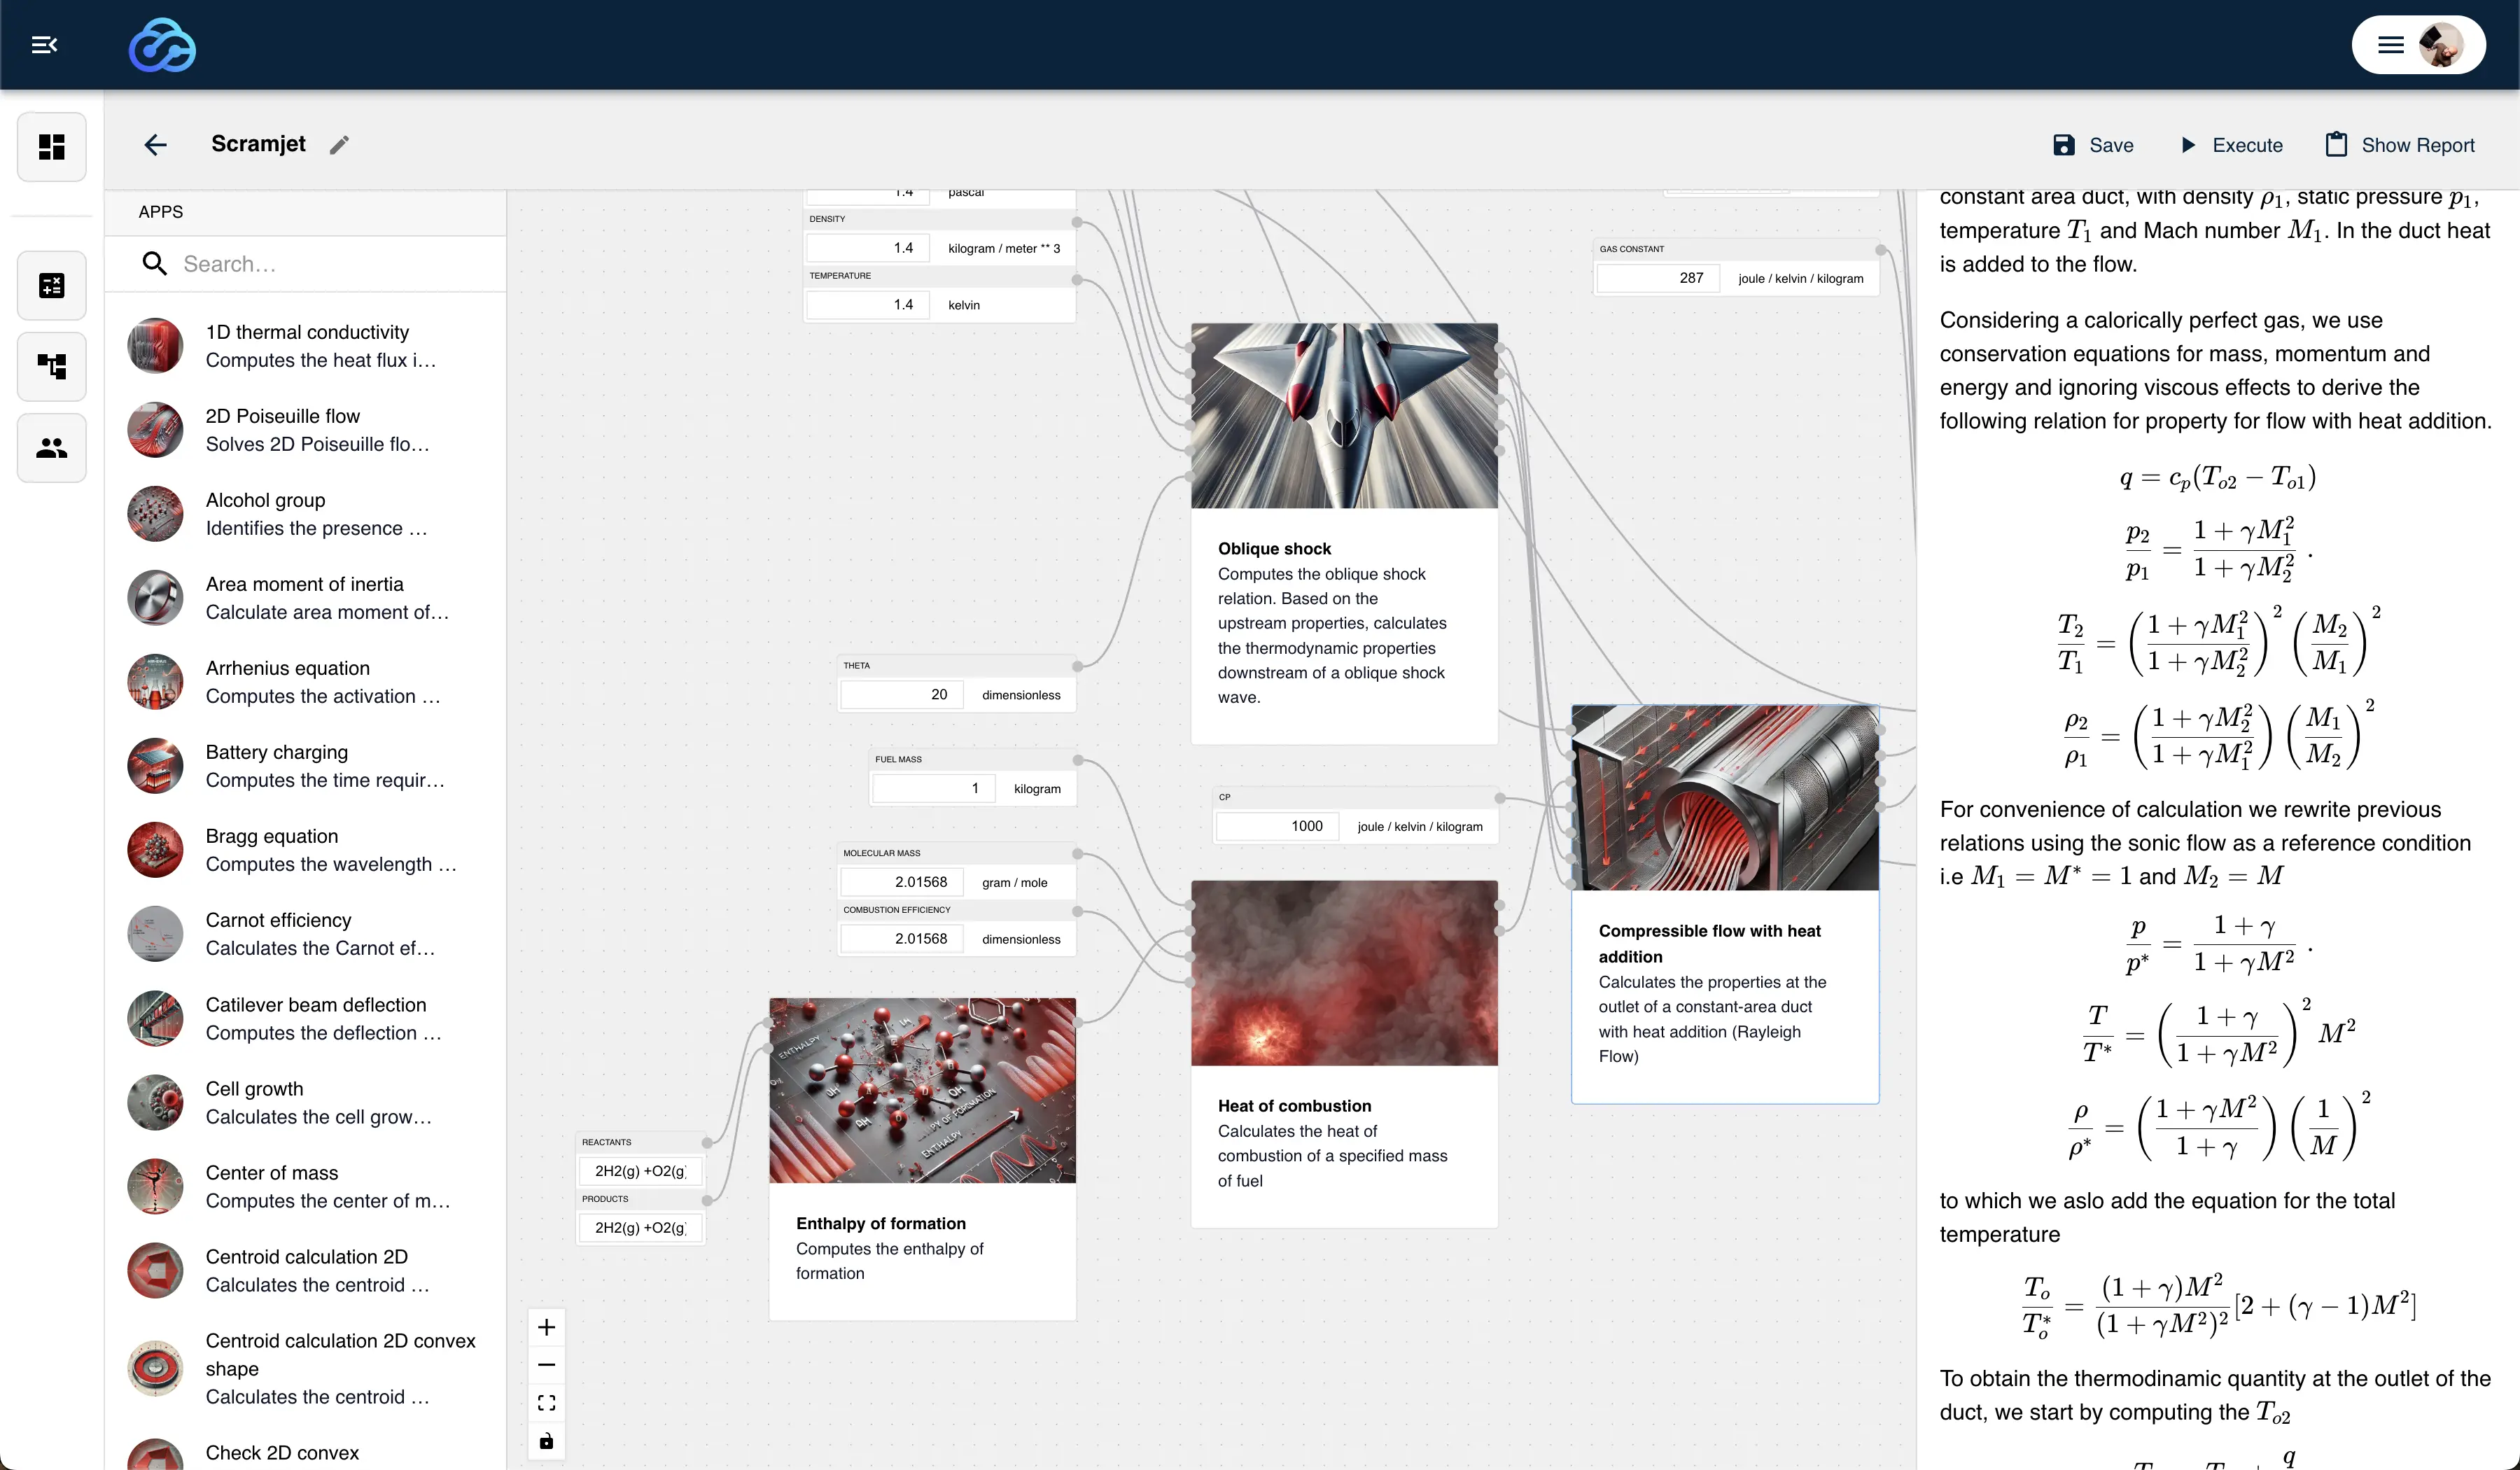This screenshot has height=1470, width=2520.
Task: Zoom out on the canvas
Action: coord(546,1365)
